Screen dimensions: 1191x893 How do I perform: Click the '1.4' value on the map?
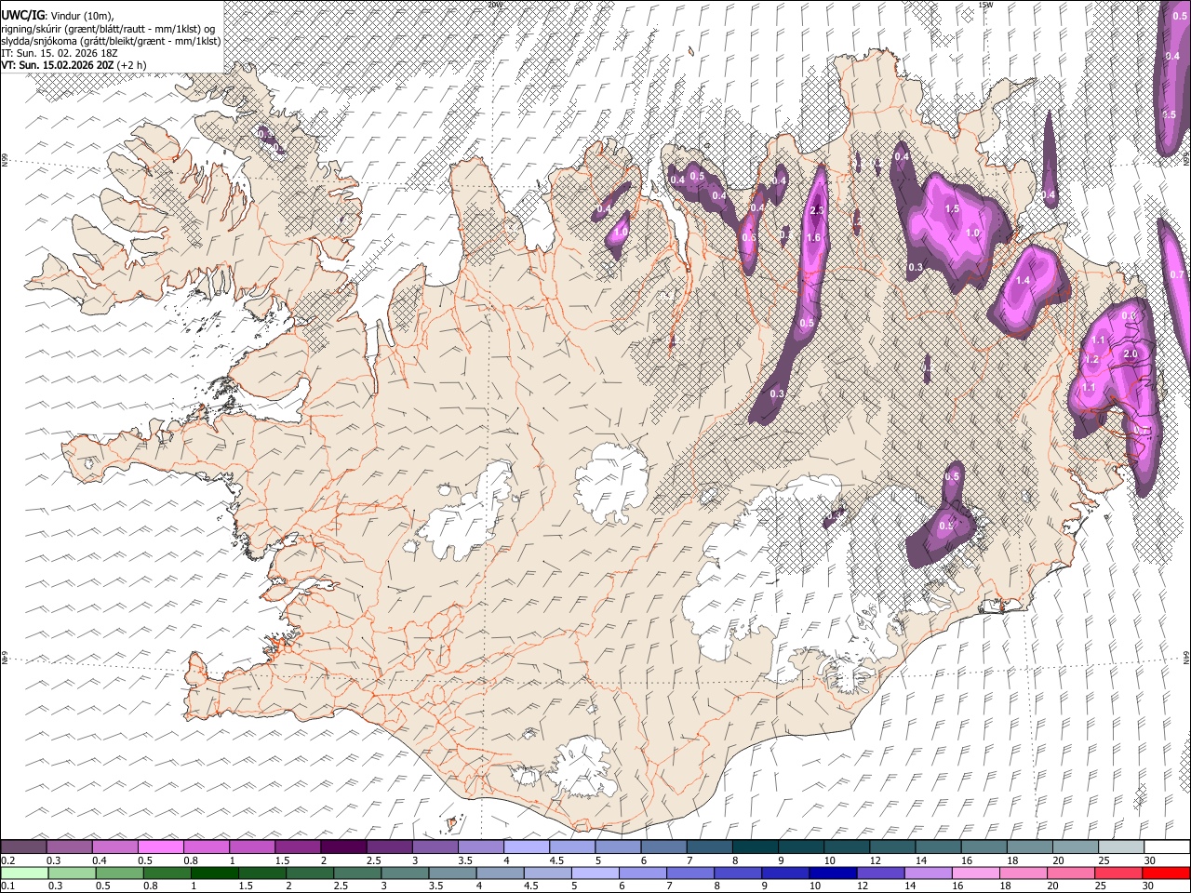(1024, 280)
